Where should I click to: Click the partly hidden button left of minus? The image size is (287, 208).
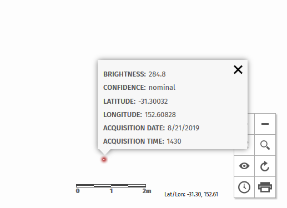pyautogui.click(x=251, y=124)
